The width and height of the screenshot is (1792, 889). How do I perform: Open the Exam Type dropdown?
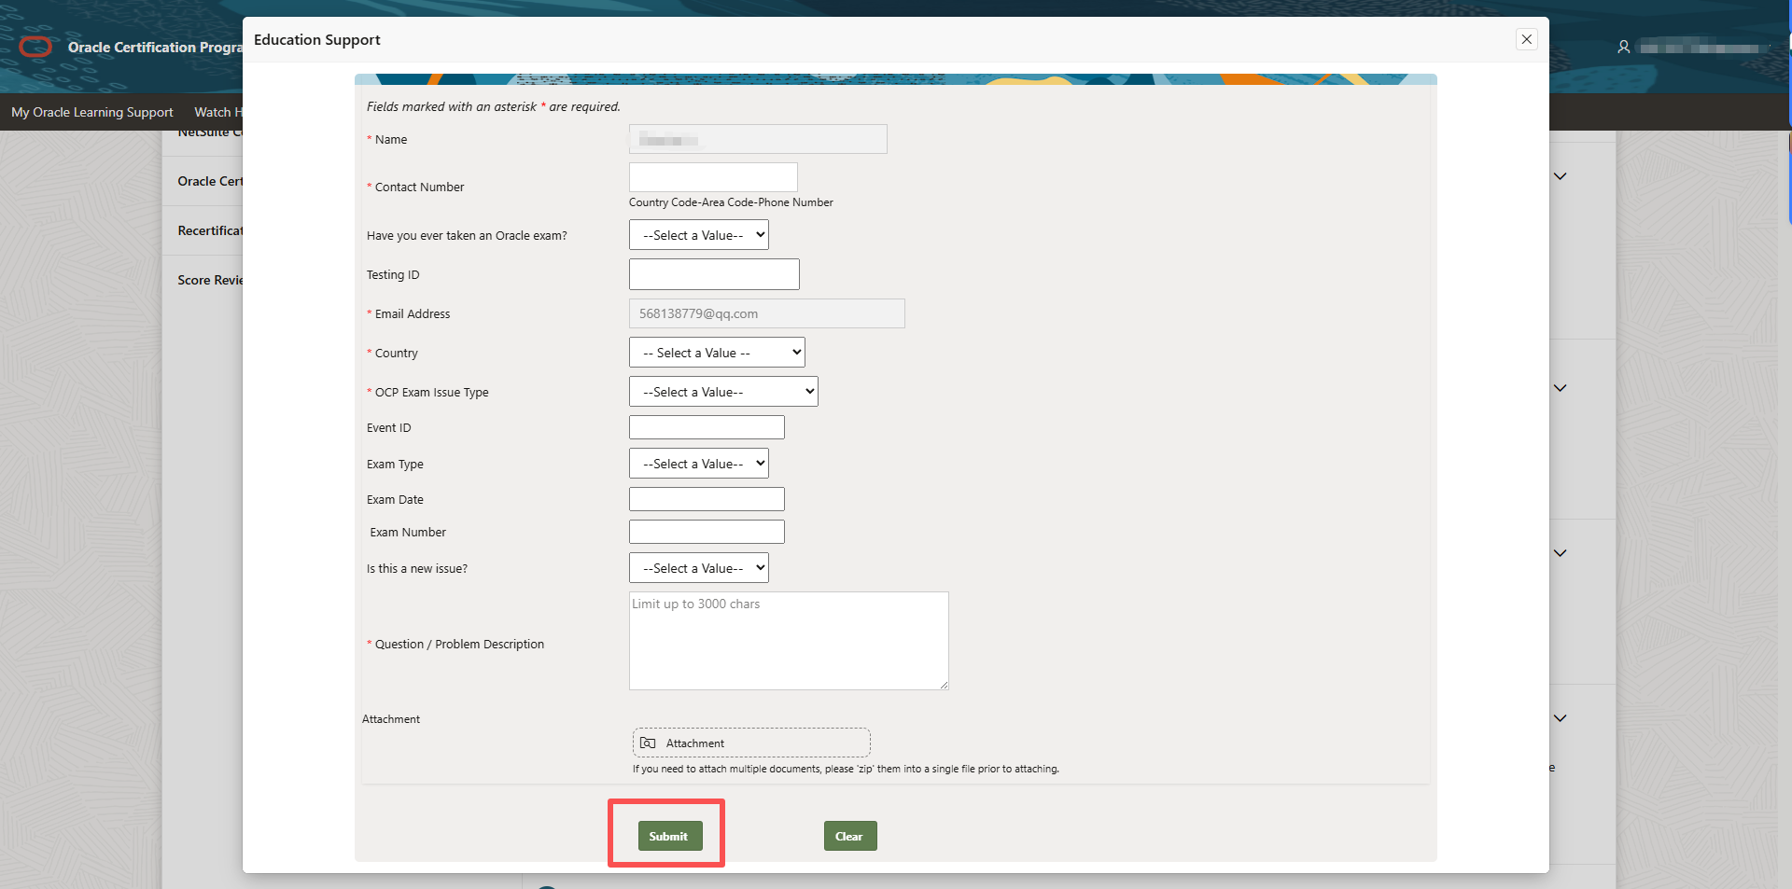[x=699, y=464]
